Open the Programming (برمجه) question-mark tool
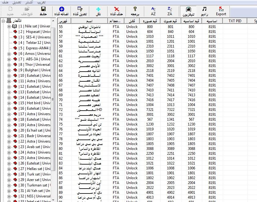The width and height of the screenshot is (257, 202). tap(135, 9)
